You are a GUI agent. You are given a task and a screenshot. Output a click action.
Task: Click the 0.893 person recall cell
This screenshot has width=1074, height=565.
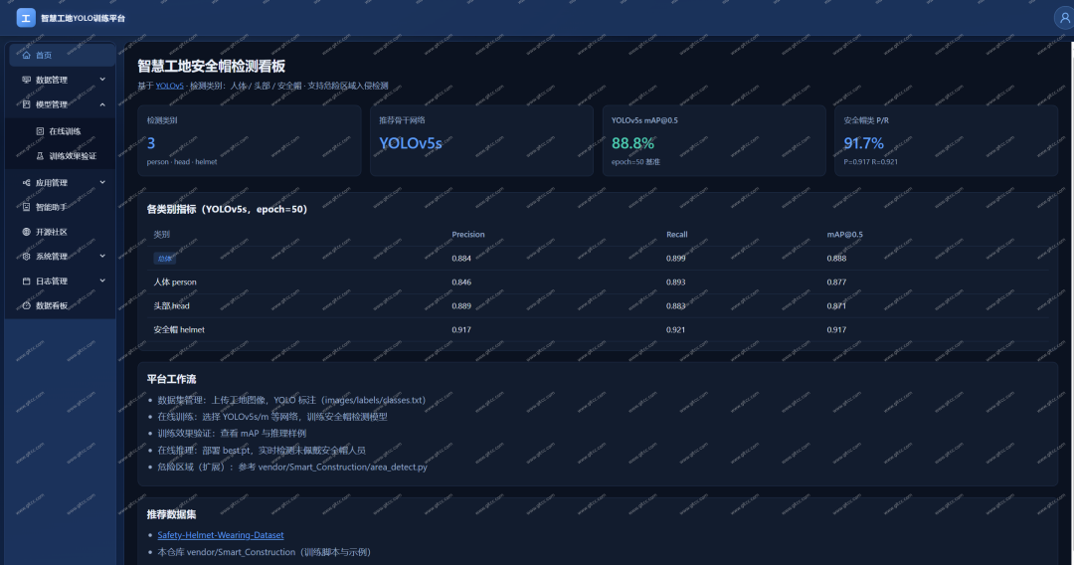(675, 282)
